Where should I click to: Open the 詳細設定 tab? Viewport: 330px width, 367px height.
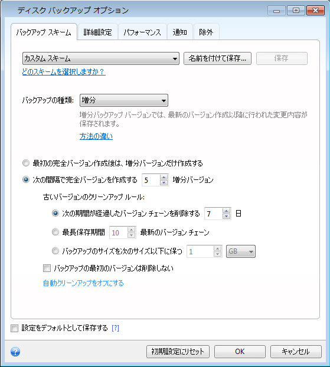tap(97, 32)
